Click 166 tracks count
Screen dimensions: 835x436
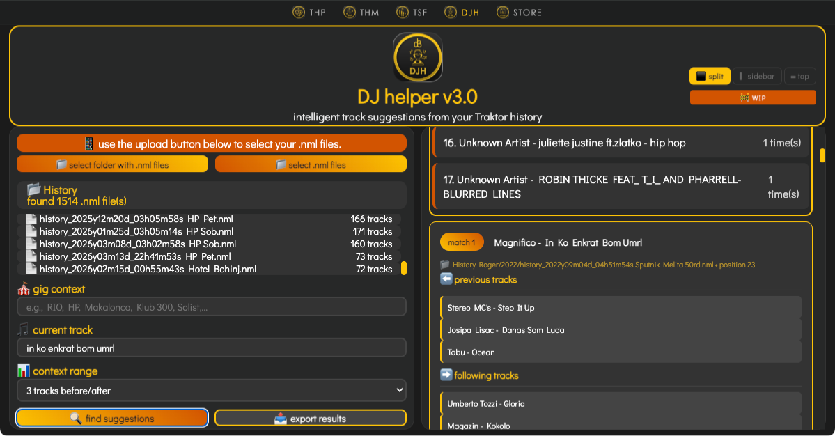click(371, 219)
